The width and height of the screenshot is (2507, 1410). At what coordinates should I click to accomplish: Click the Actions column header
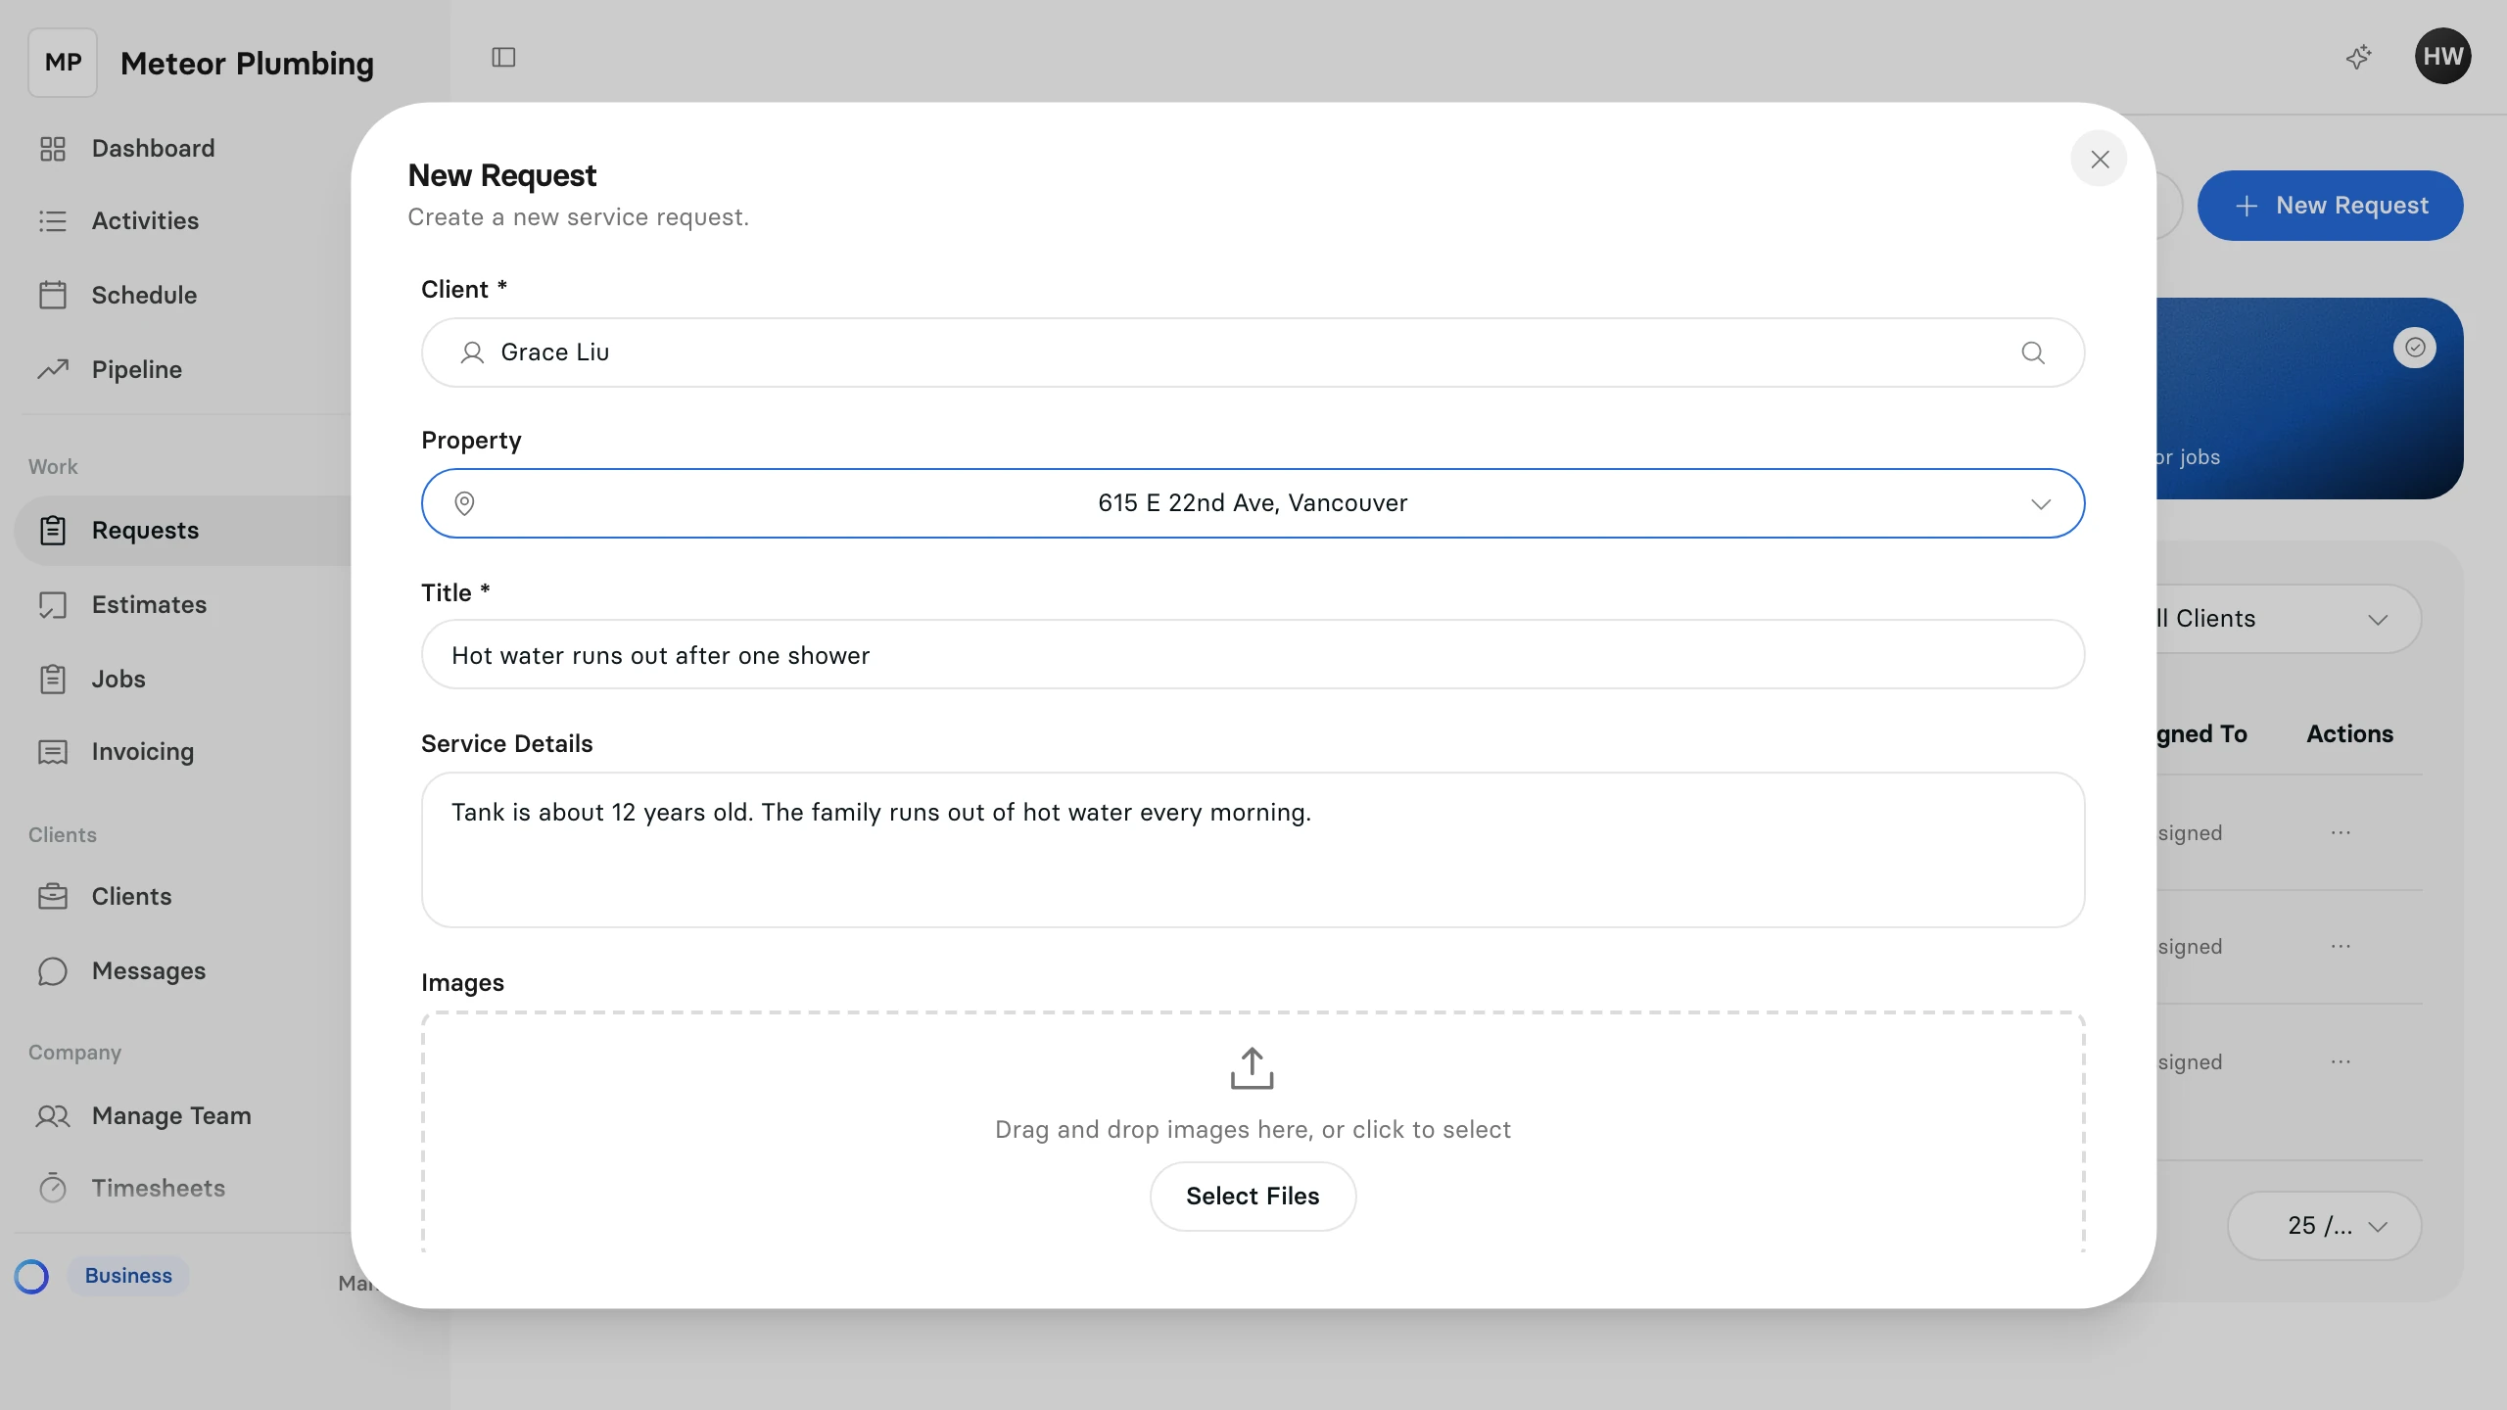(x=2349, y=733)
